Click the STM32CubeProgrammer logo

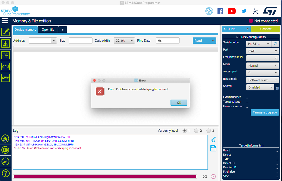pos(15,11)
